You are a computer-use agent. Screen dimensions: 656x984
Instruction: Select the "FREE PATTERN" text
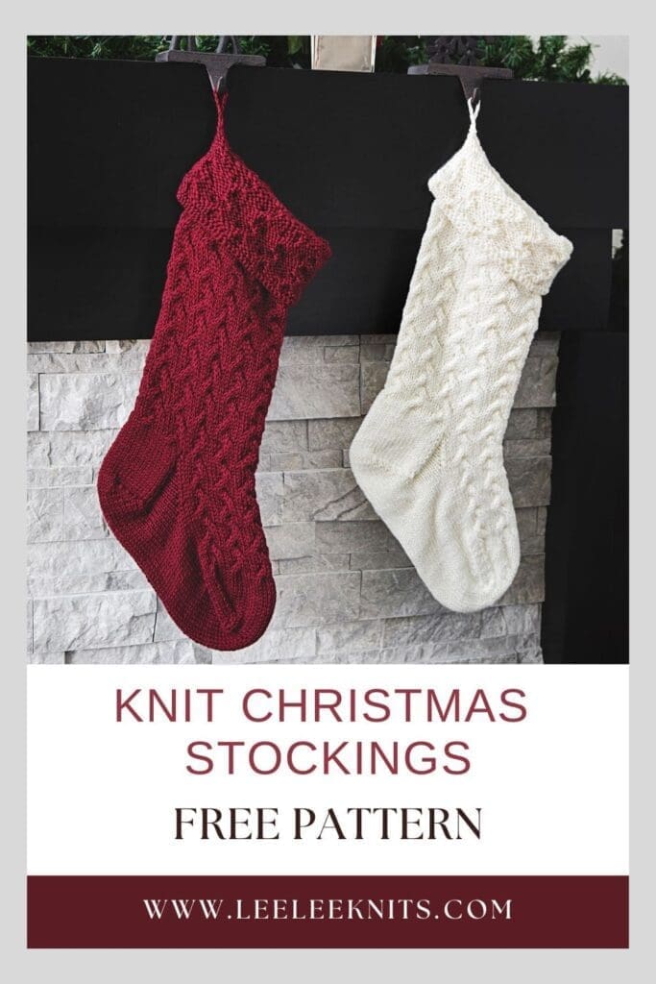pos(328,824)
